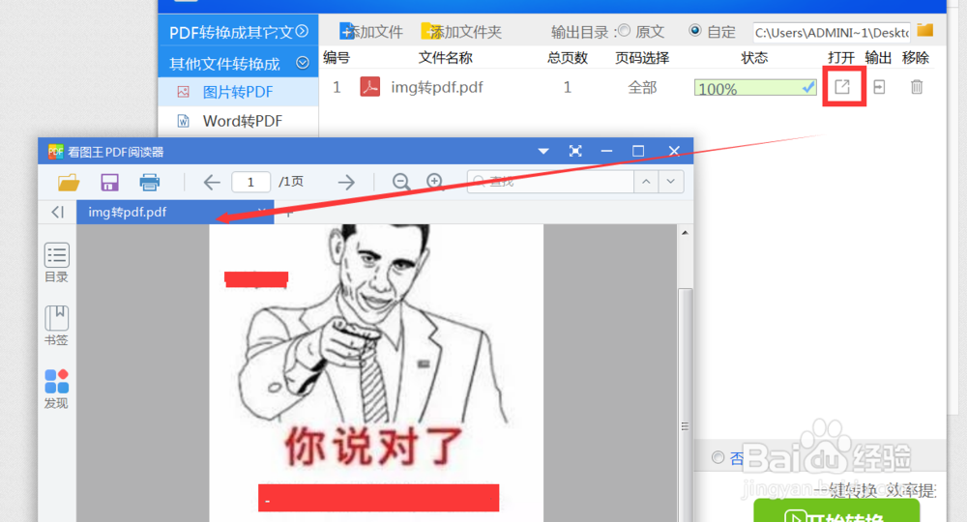Click the 添加文件夹 add folder button
This screenshot has width=967, height=522.
tap(461, 32)
